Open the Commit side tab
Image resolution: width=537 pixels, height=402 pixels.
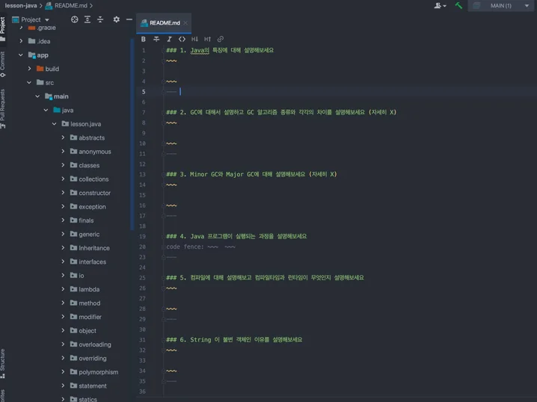click(3, 64)
